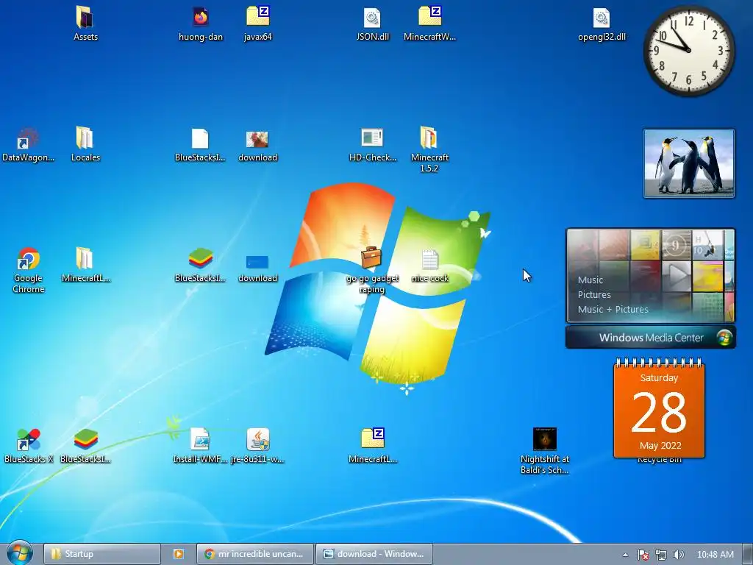Select the Install-WMF script icon

[200, 440]
